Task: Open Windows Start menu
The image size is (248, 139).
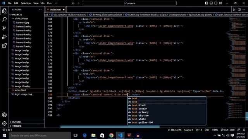Action: [4, 136]
